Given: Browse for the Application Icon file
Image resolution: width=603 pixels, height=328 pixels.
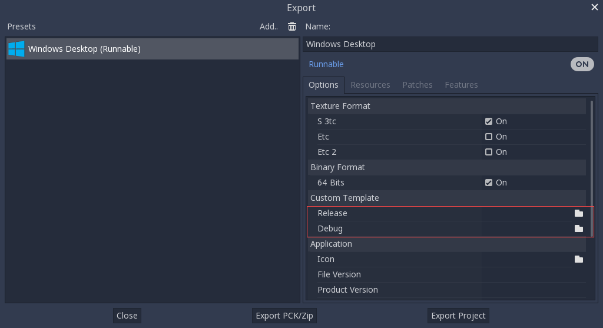Looking at the screenshot, I should (x=578, y=259).
